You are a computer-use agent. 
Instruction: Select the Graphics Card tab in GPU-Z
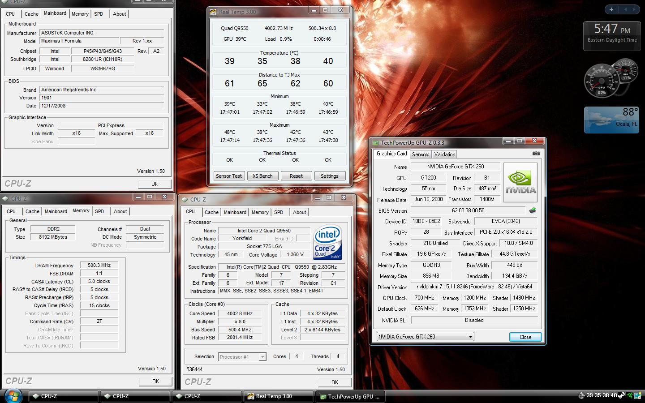coord(391,154)
